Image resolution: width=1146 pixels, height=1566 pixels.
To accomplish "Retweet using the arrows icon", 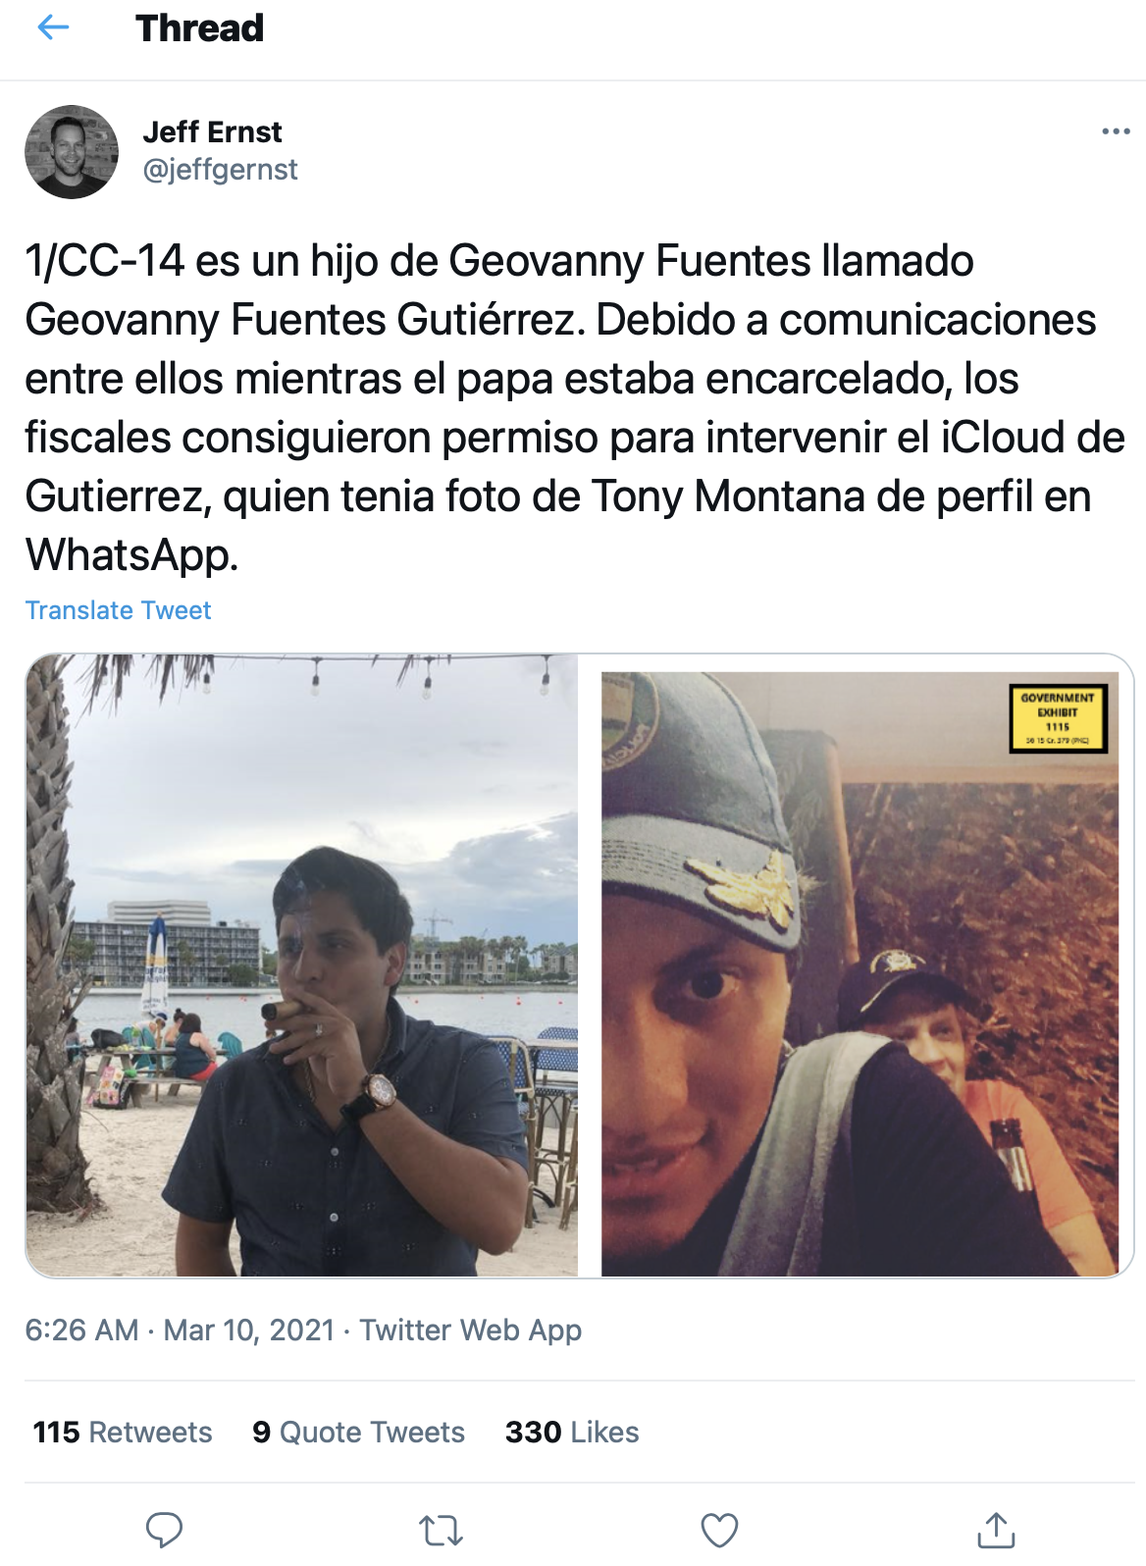I will tap(441, 1530).
